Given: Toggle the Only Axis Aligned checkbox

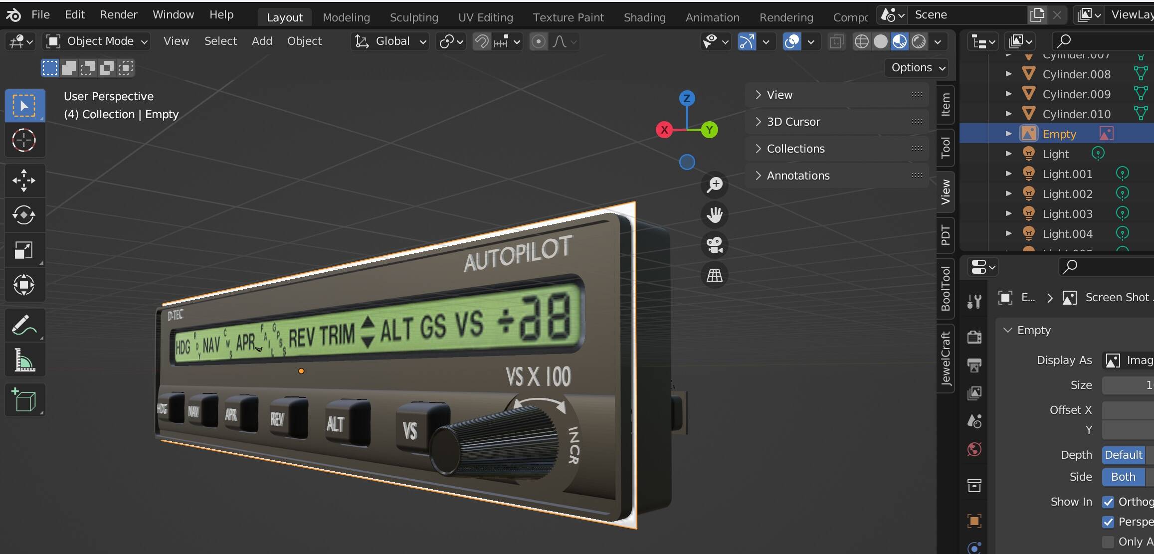Looking at the screenshot, I should pos(1108,542).
